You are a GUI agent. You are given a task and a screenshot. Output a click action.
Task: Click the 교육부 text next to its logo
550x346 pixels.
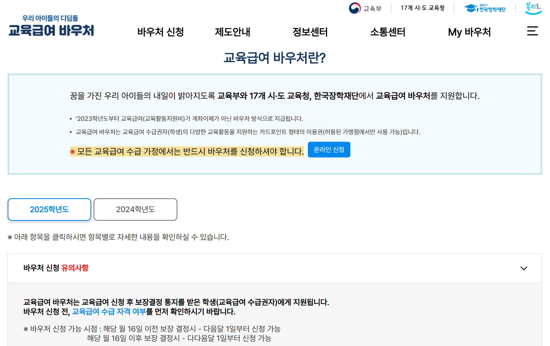[372, 8]
